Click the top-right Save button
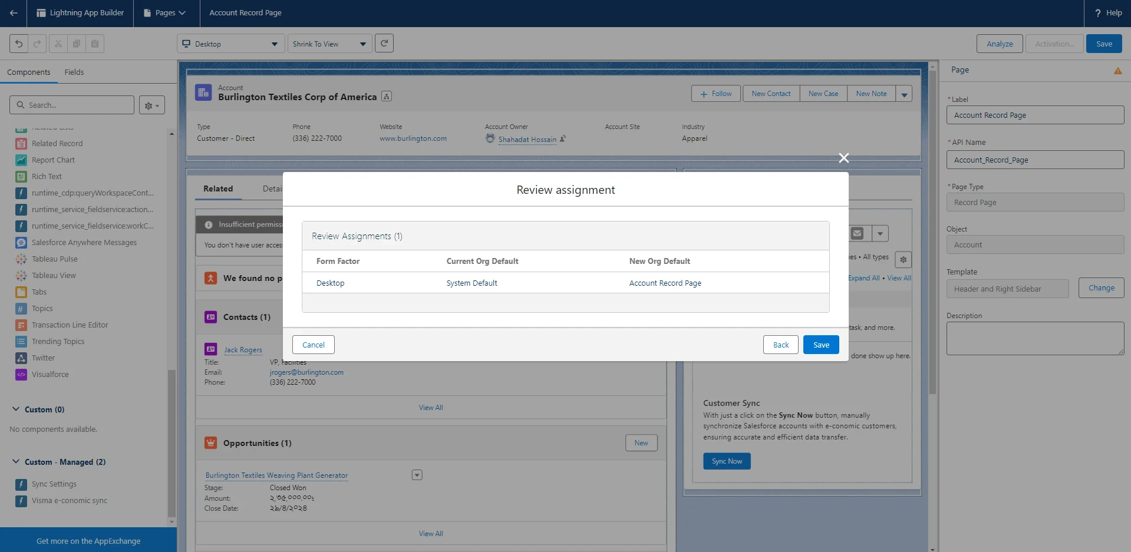 click(1104, 44)
